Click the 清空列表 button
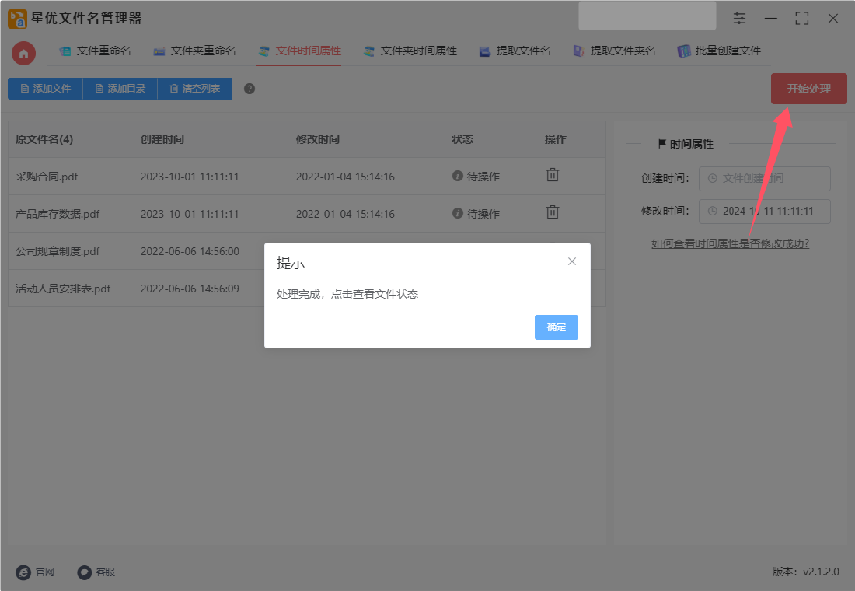The image size is (855, 591). point(194,89)
